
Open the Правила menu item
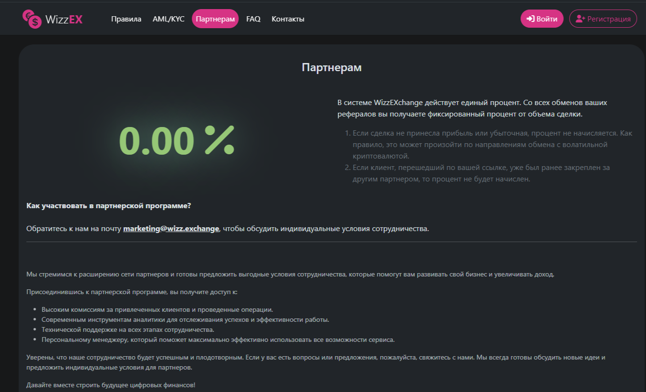(126, 19)
